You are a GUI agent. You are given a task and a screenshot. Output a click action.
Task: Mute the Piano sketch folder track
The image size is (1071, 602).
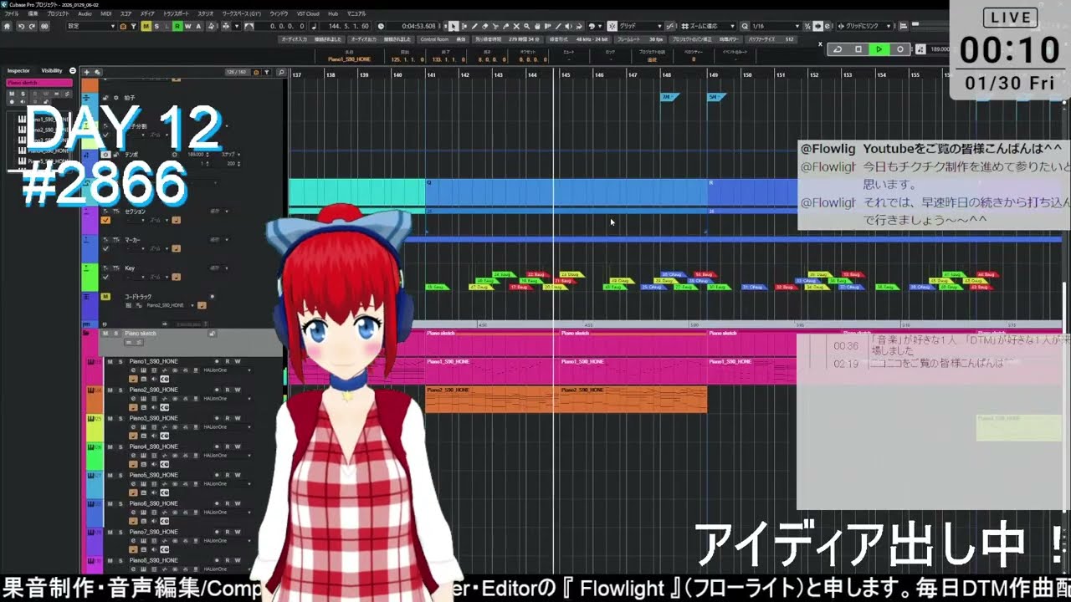105,334
